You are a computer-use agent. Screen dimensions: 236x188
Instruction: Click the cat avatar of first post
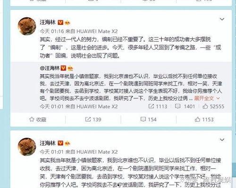click(x=27, y=26)
